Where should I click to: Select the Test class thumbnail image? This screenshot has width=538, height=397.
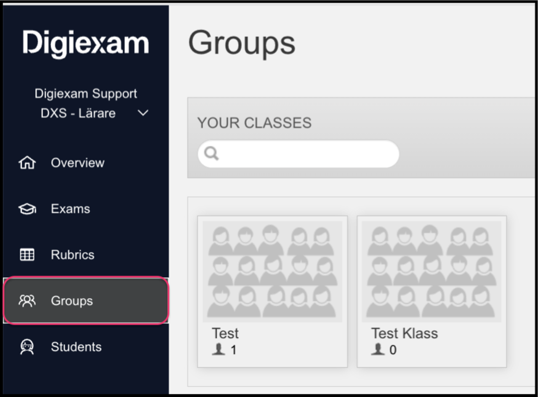coord(273,271)
